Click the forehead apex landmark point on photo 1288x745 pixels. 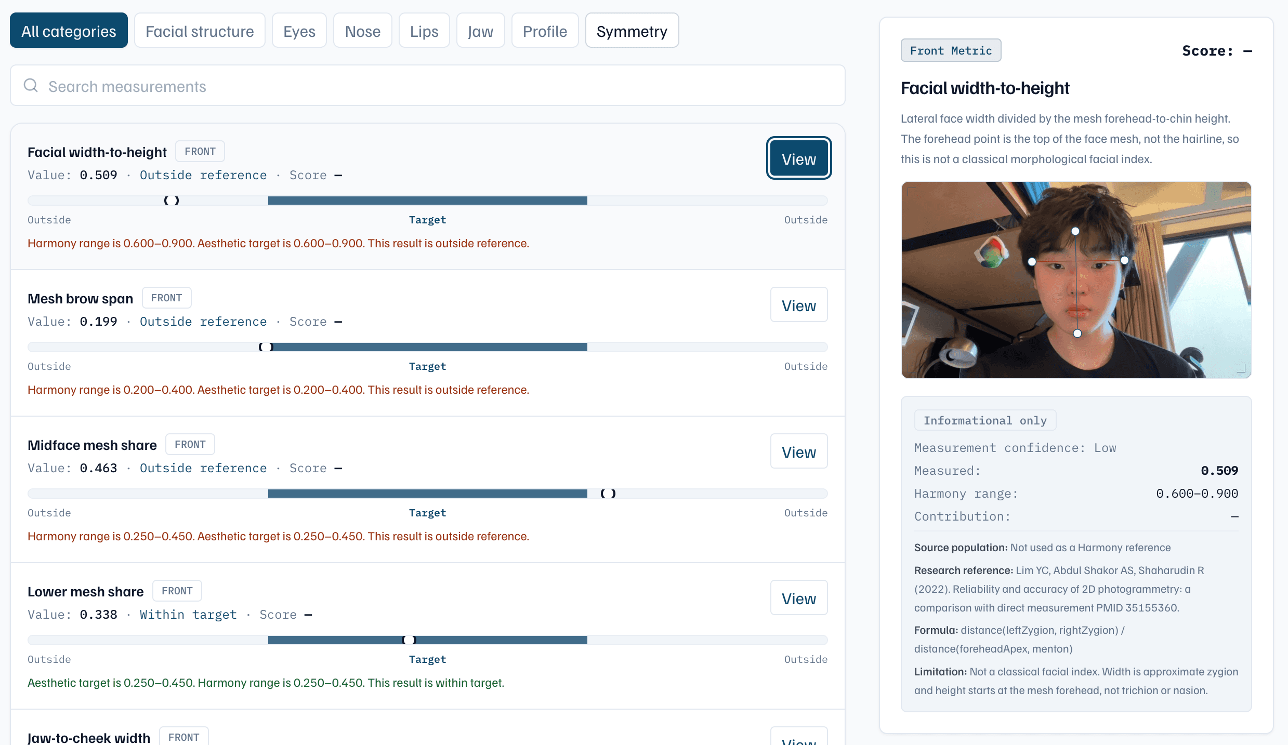point(1075,231)
